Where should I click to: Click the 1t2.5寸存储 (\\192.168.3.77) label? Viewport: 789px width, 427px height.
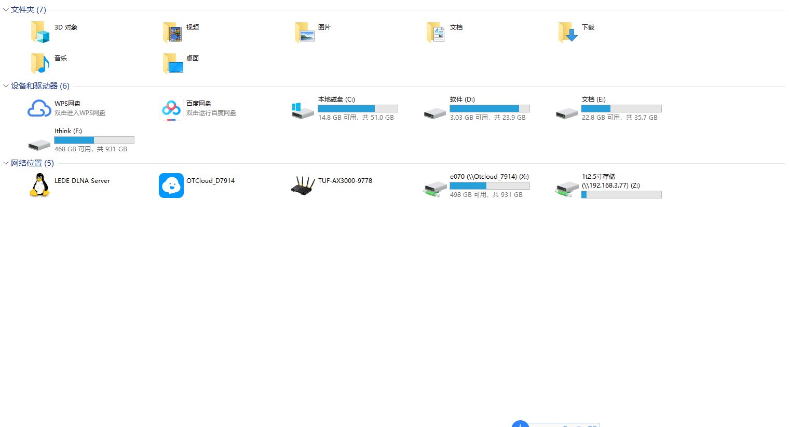(x=611, y=181)
